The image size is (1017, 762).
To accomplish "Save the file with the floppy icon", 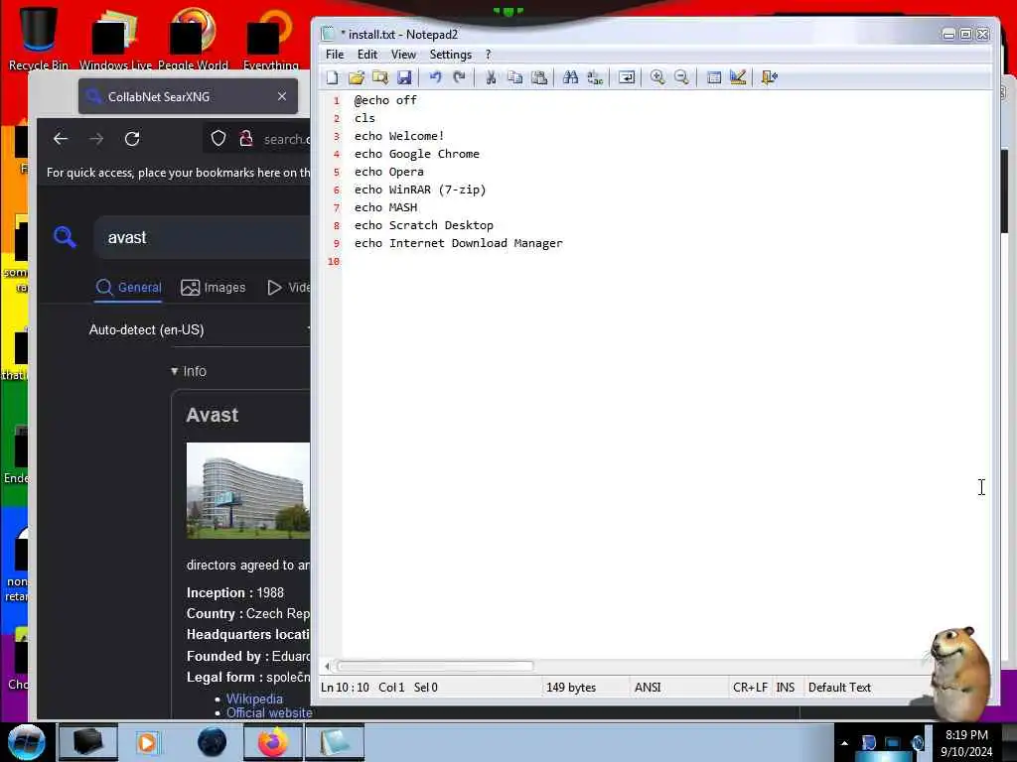I will tap(404, 77).
